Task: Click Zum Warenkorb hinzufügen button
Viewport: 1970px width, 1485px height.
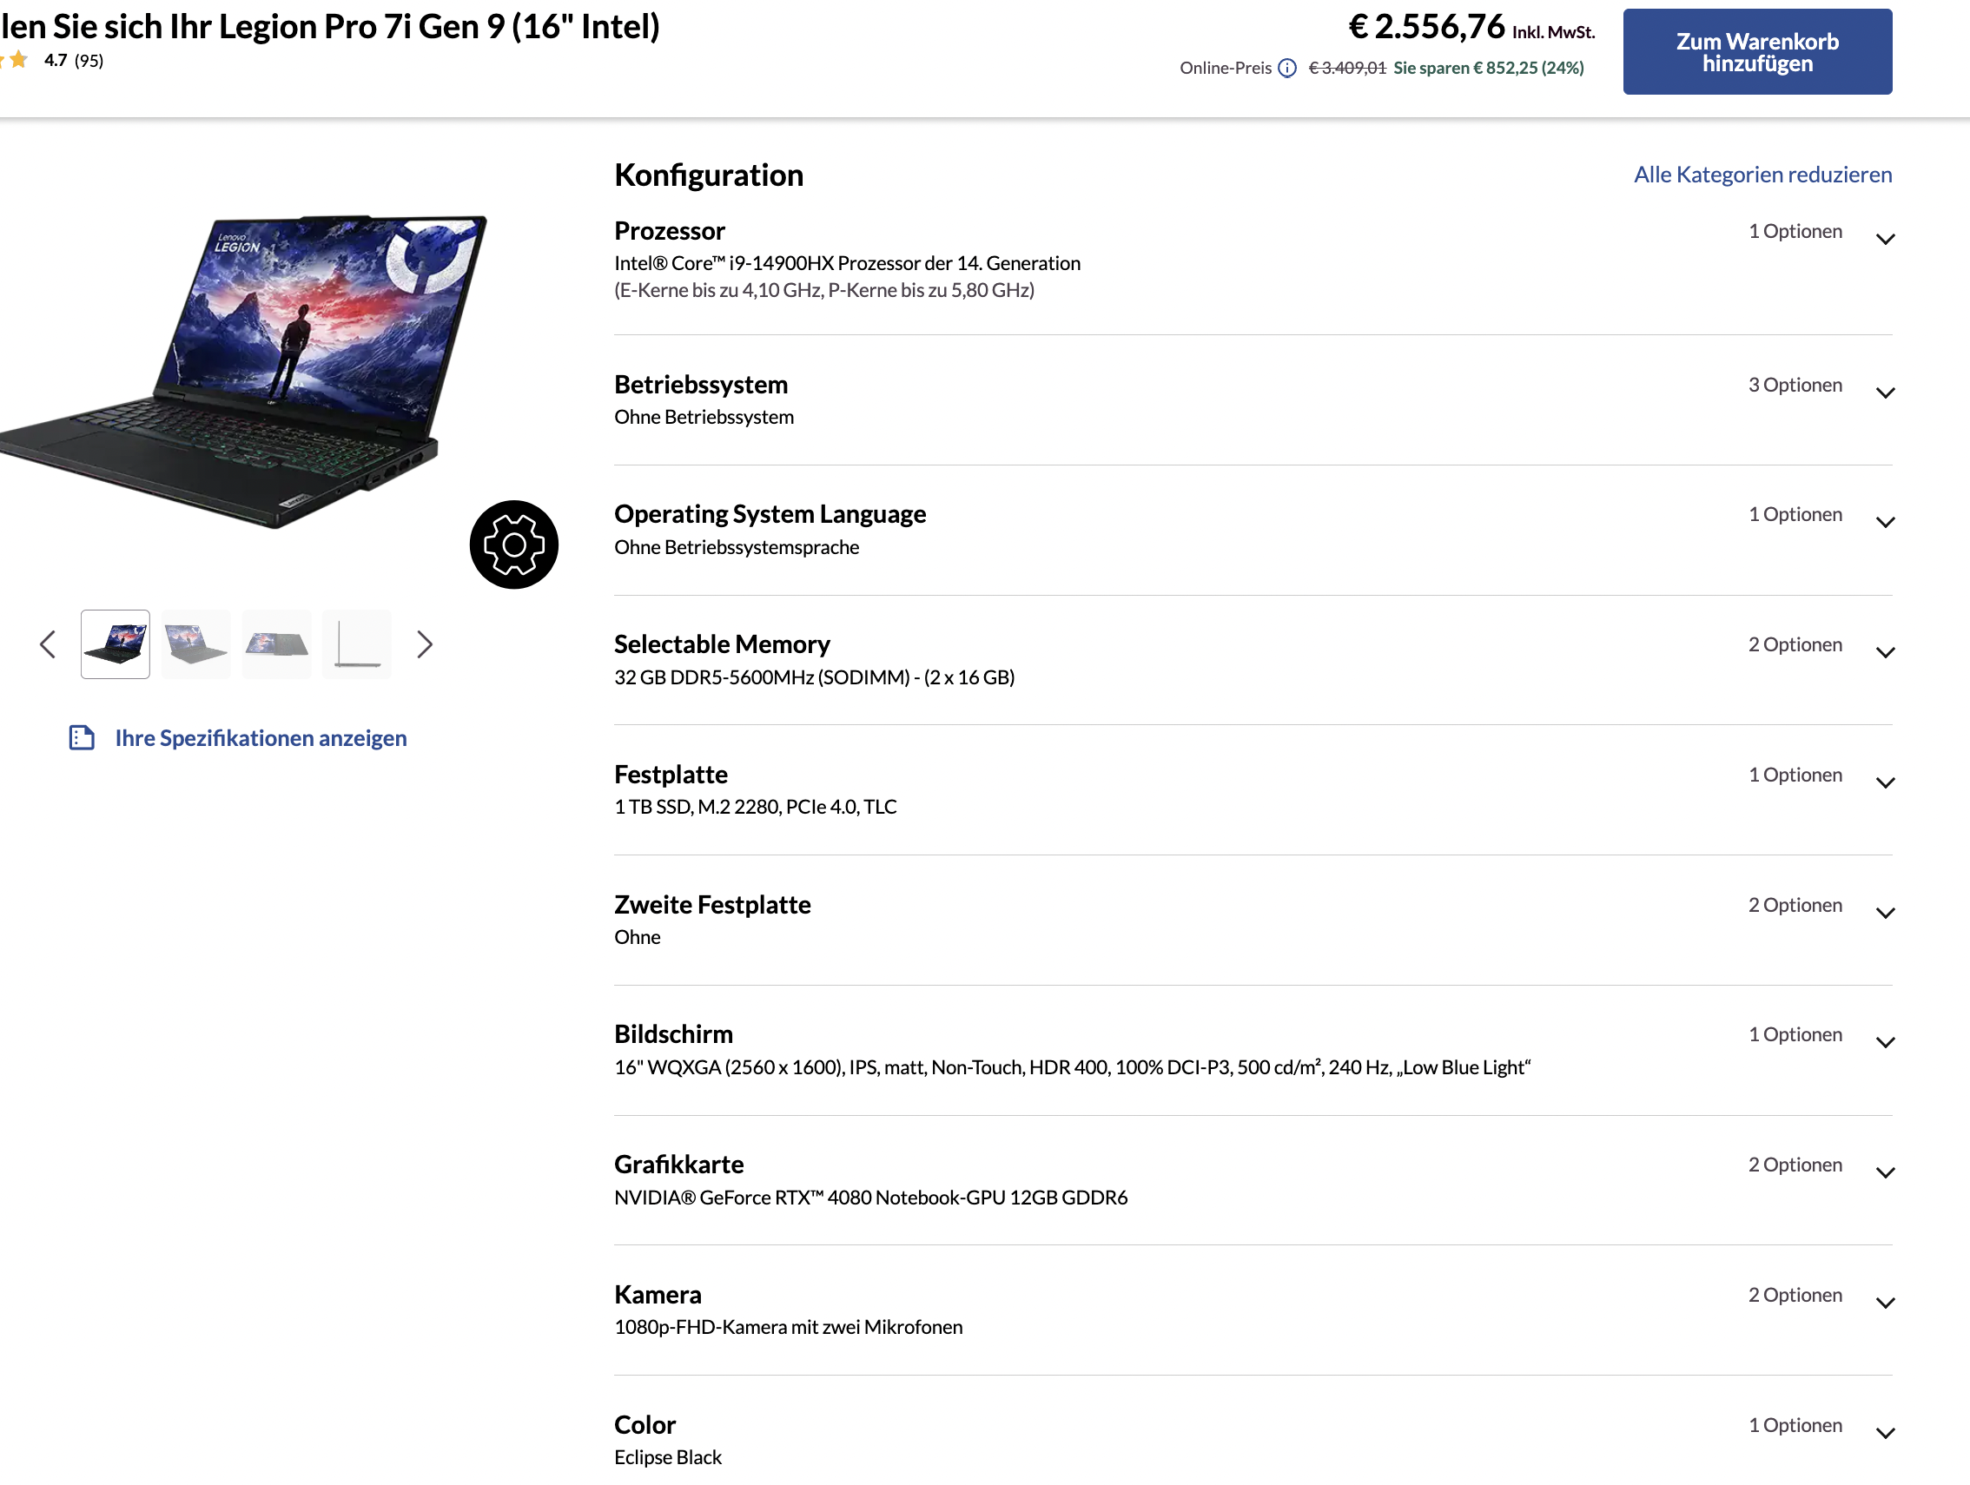Action: coord(1756,51)
